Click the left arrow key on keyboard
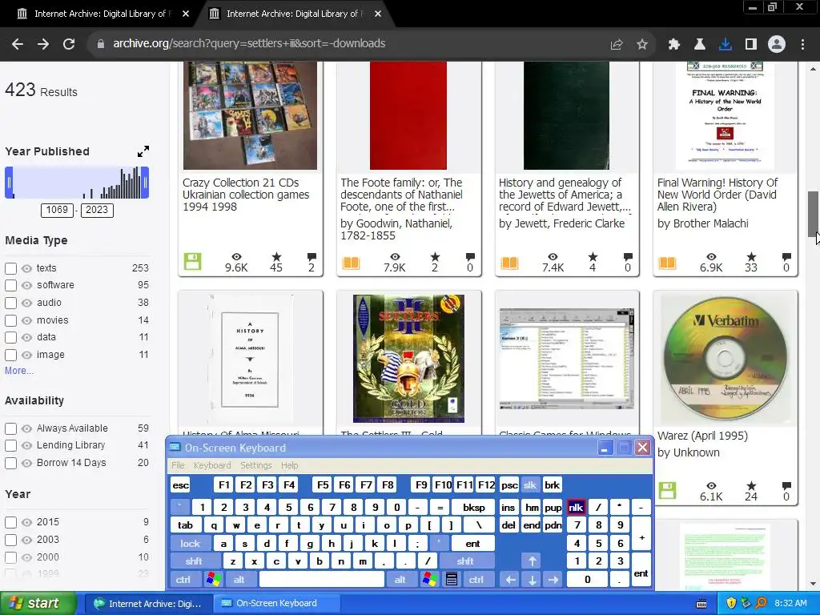 click(510, 580)
